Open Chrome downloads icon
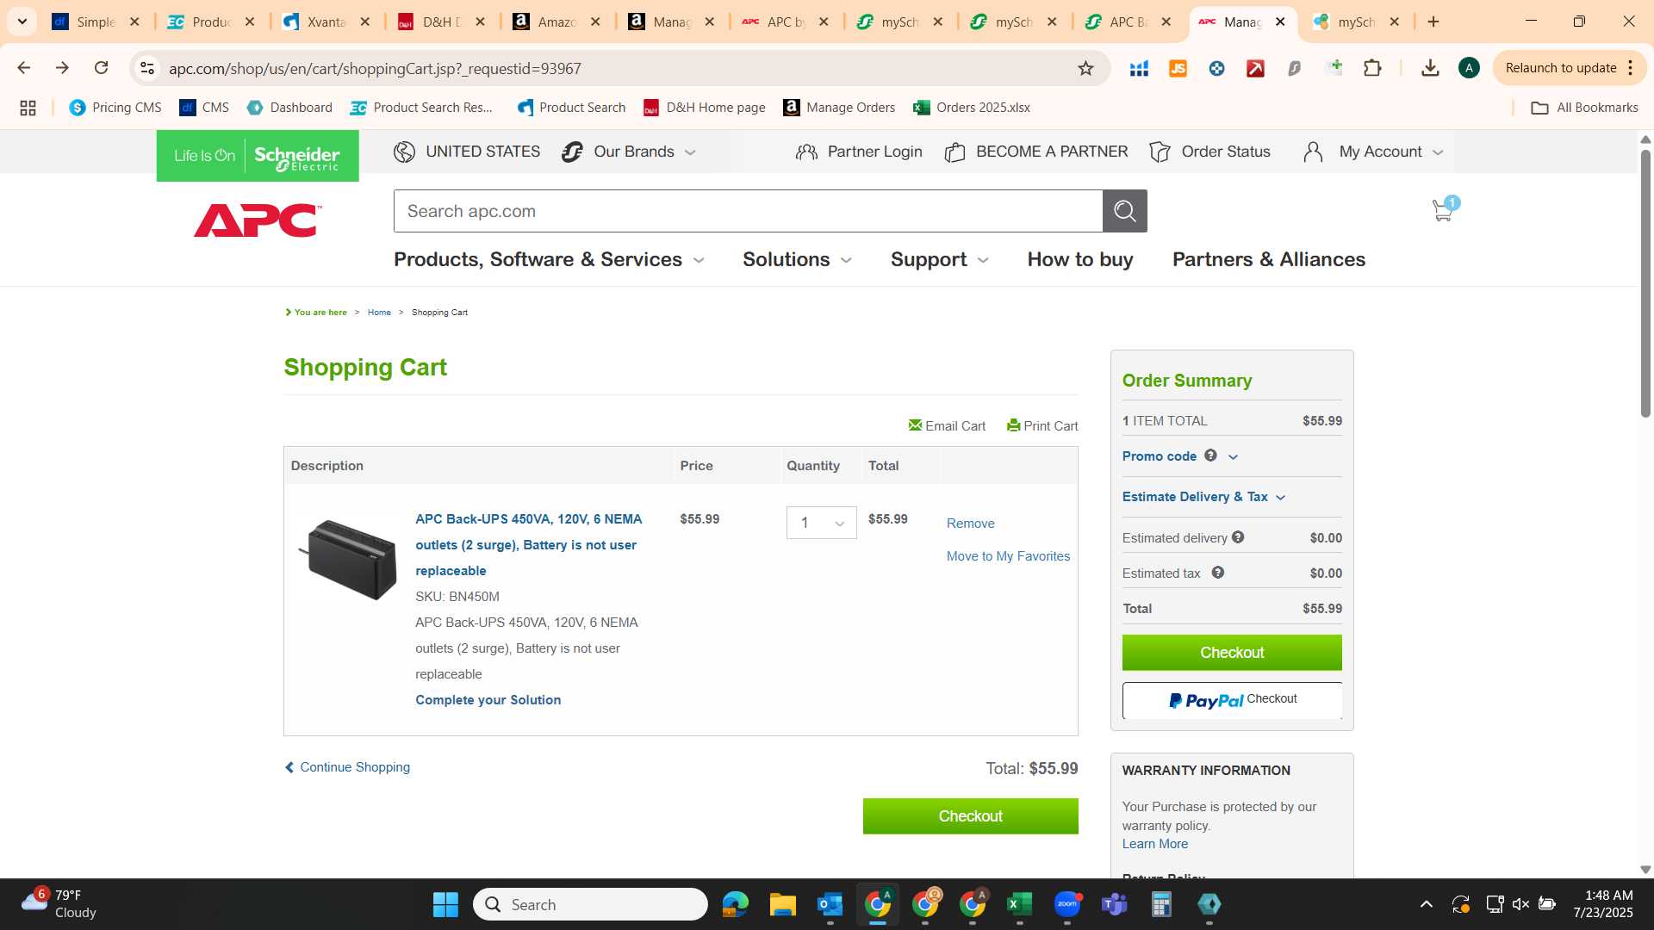 [1430, 68]
